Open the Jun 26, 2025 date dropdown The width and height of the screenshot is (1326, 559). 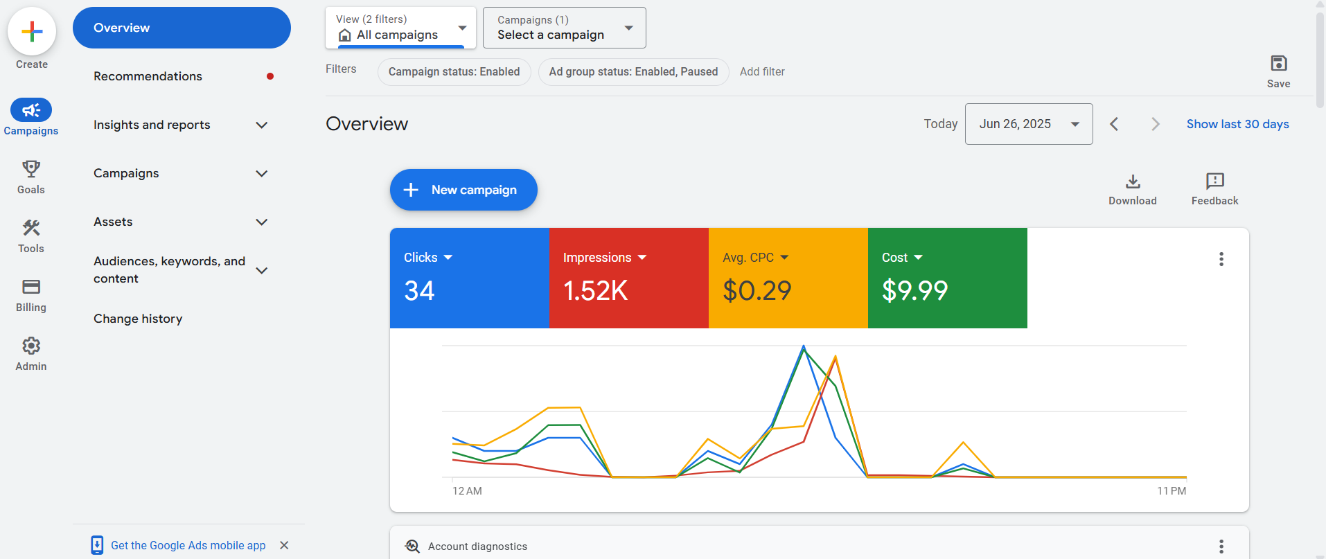1029,124
